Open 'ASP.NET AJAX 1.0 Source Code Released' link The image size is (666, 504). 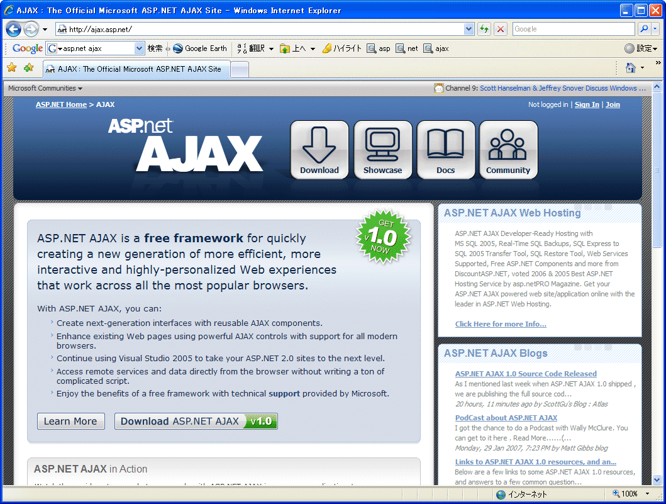(526, 374)
